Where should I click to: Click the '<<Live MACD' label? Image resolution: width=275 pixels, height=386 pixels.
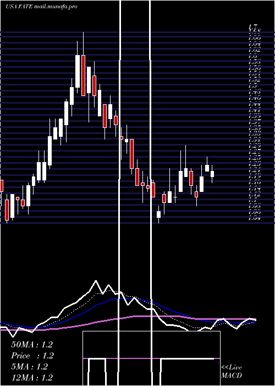click(232, 372)
